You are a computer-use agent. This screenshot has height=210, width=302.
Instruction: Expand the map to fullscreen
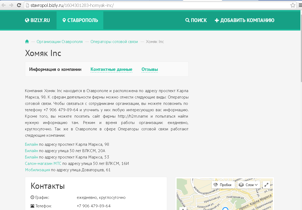click(266, 185)
